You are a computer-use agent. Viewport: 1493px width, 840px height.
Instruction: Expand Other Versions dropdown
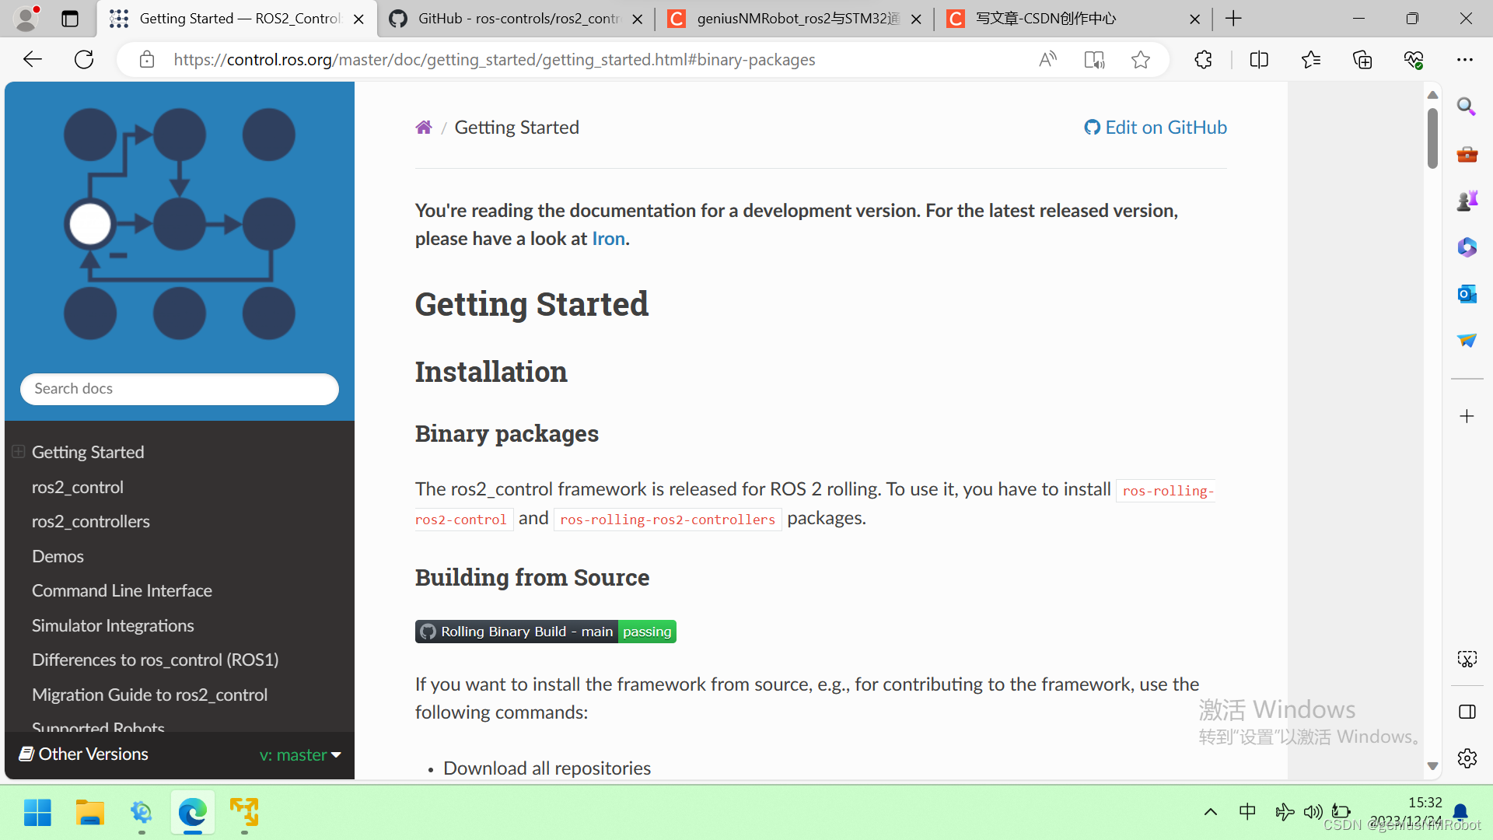[x=299, y=754]
